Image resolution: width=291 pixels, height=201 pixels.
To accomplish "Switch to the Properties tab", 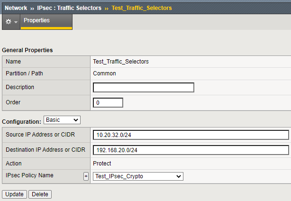I will coord(36,21).
